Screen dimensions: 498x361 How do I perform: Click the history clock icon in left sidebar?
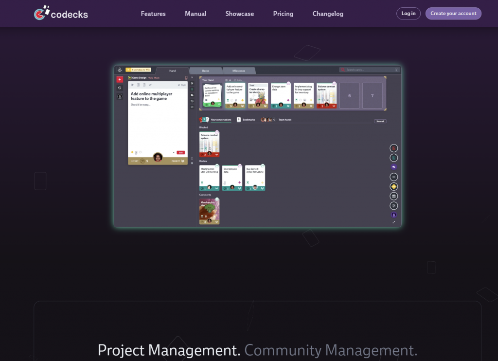120,88
